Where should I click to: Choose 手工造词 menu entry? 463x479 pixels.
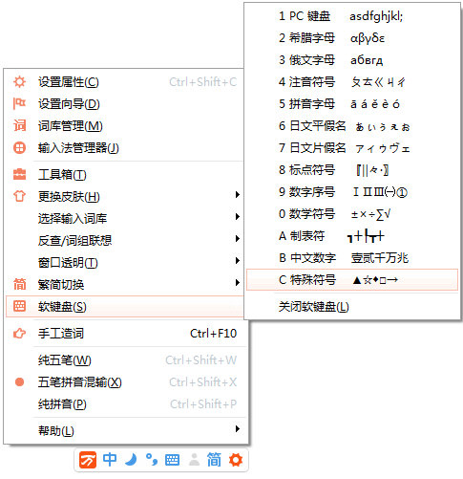click(126, 334)
